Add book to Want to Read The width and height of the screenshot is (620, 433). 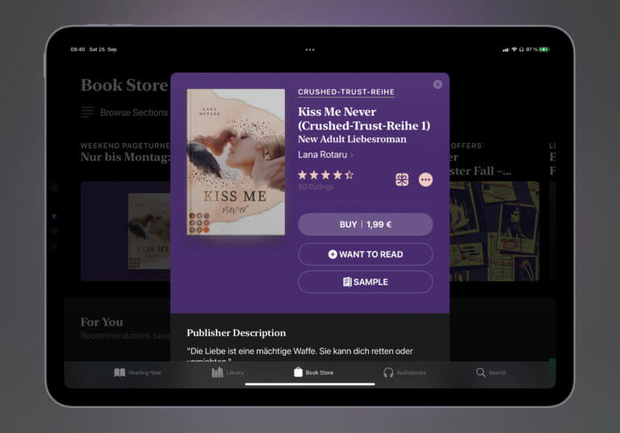point(365,254)
